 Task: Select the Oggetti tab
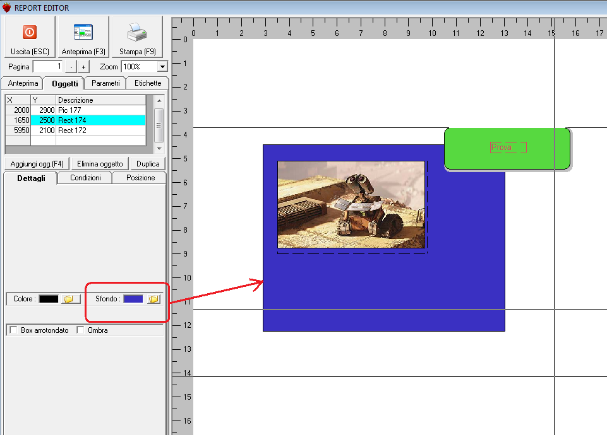point(64,83)
